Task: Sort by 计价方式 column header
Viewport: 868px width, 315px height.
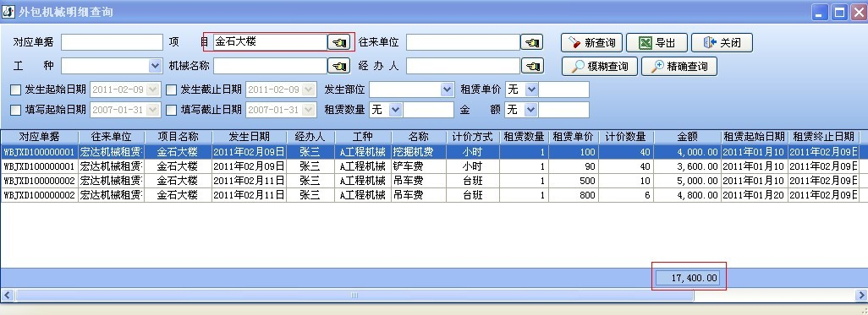Action: point(473,137)
